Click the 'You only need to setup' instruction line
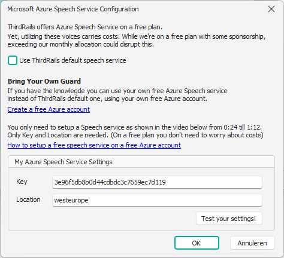 click(135, 127)
